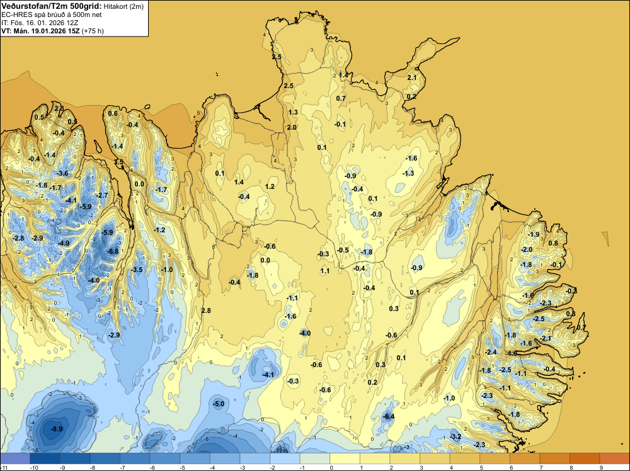Click the -3.6 temperature value
630x471 pixels.
click(x=62, y=173)
